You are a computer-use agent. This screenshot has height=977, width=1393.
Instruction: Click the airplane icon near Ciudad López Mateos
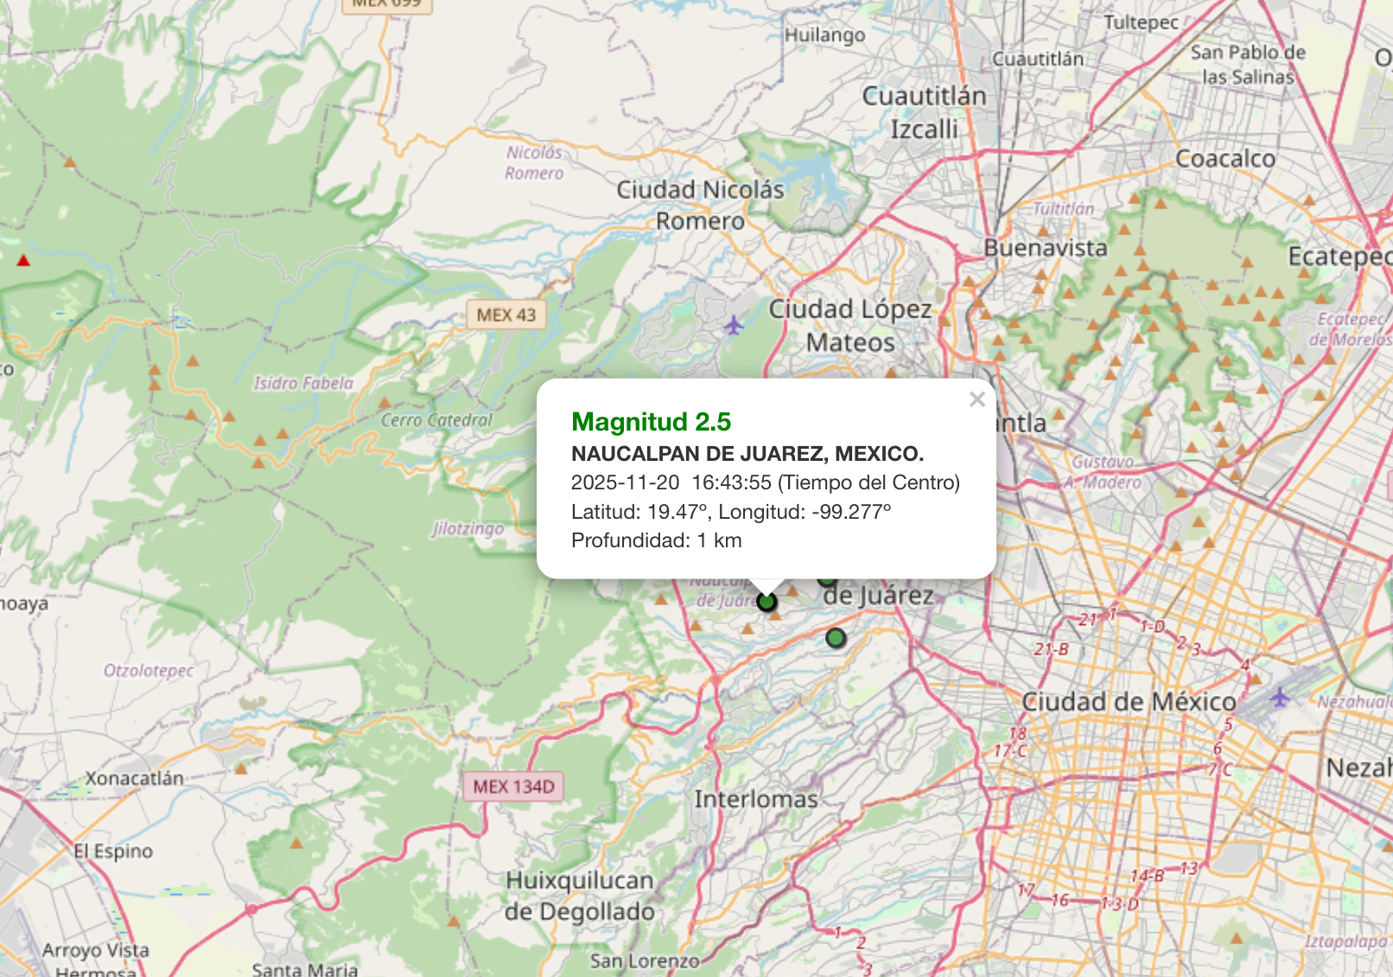pos(734,326)
